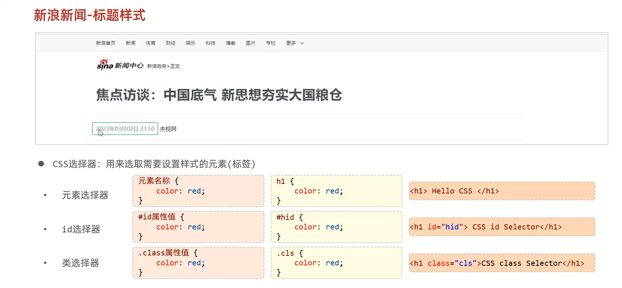Select the 娱乐 nav item

(191, 43)
